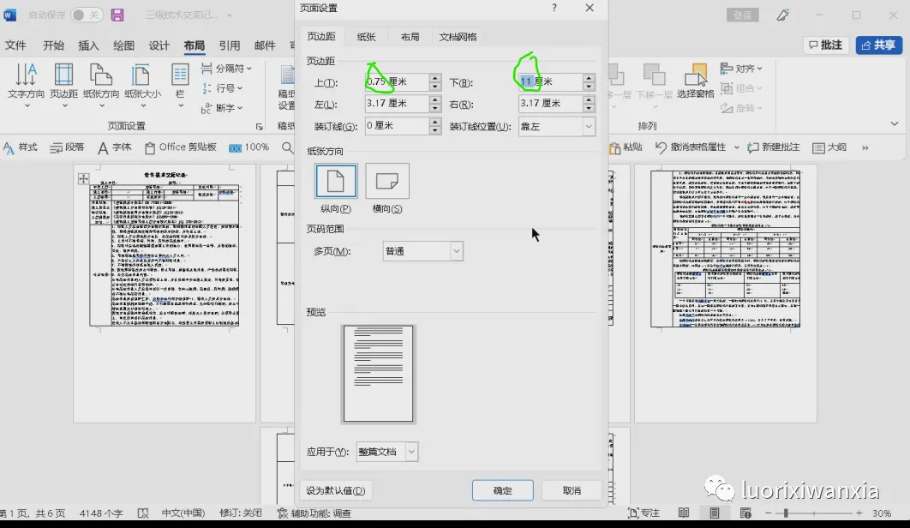Adjust the top margin stepper arrows
This screenshot has width=910, height=528.
click(x=435, y=82)
